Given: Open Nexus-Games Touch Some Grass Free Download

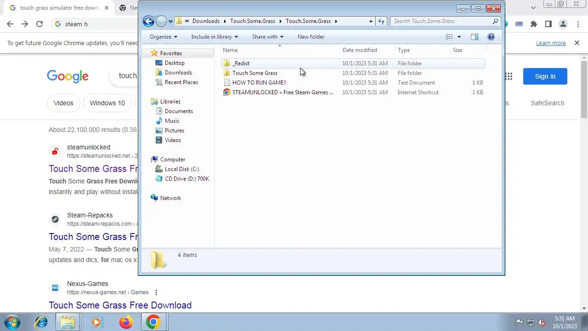Looking at the screenshot, I should (x=120, y=305).
